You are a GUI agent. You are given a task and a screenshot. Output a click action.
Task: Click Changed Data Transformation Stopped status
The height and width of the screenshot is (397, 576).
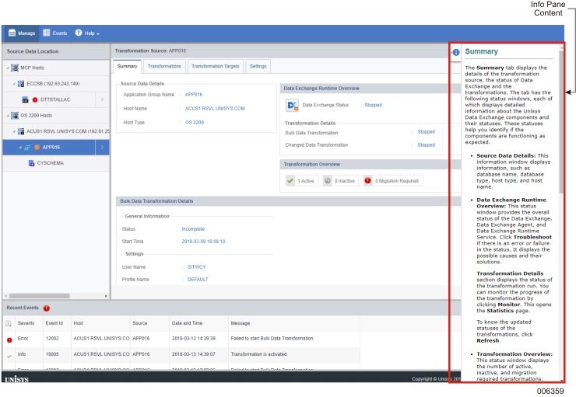click(426, 145)
